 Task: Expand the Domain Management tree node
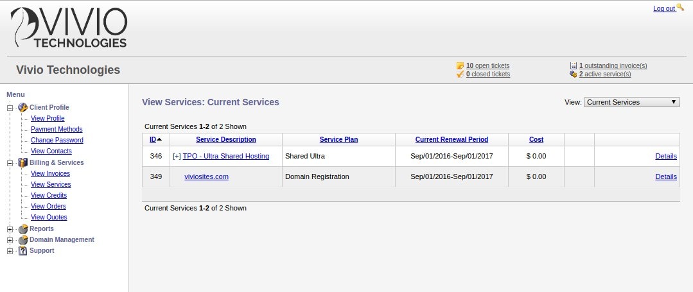(x=10, y=240)
